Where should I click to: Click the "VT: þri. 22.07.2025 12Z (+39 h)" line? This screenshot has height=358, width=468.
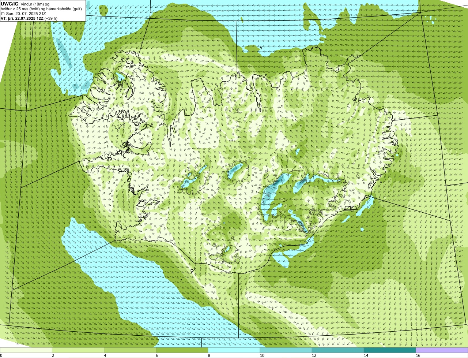29,18
